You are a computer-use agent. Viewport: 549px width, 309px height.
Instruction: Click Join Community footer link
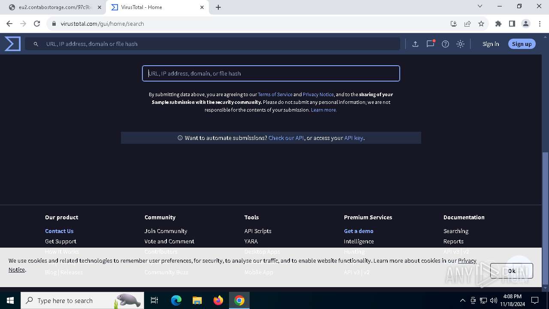coord(166,231)
